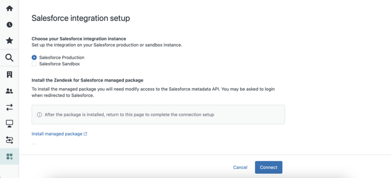
Task: Open the Apps and integrations grid icon
Action: [9, 157]
